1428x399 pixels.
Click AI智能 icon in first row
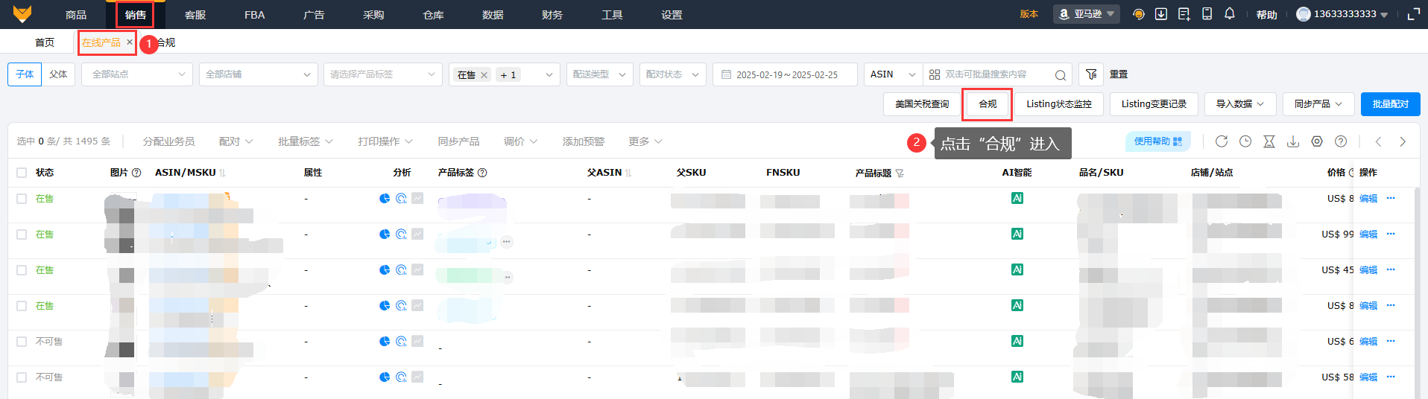pyautogui.click(x=1017, y=198)
